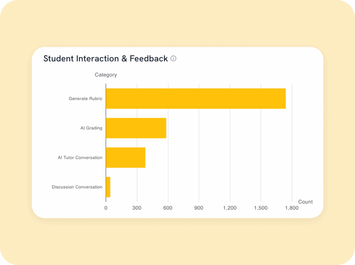Select the 1,500 axis tick label
355x265 pixels.
[261, 208]
